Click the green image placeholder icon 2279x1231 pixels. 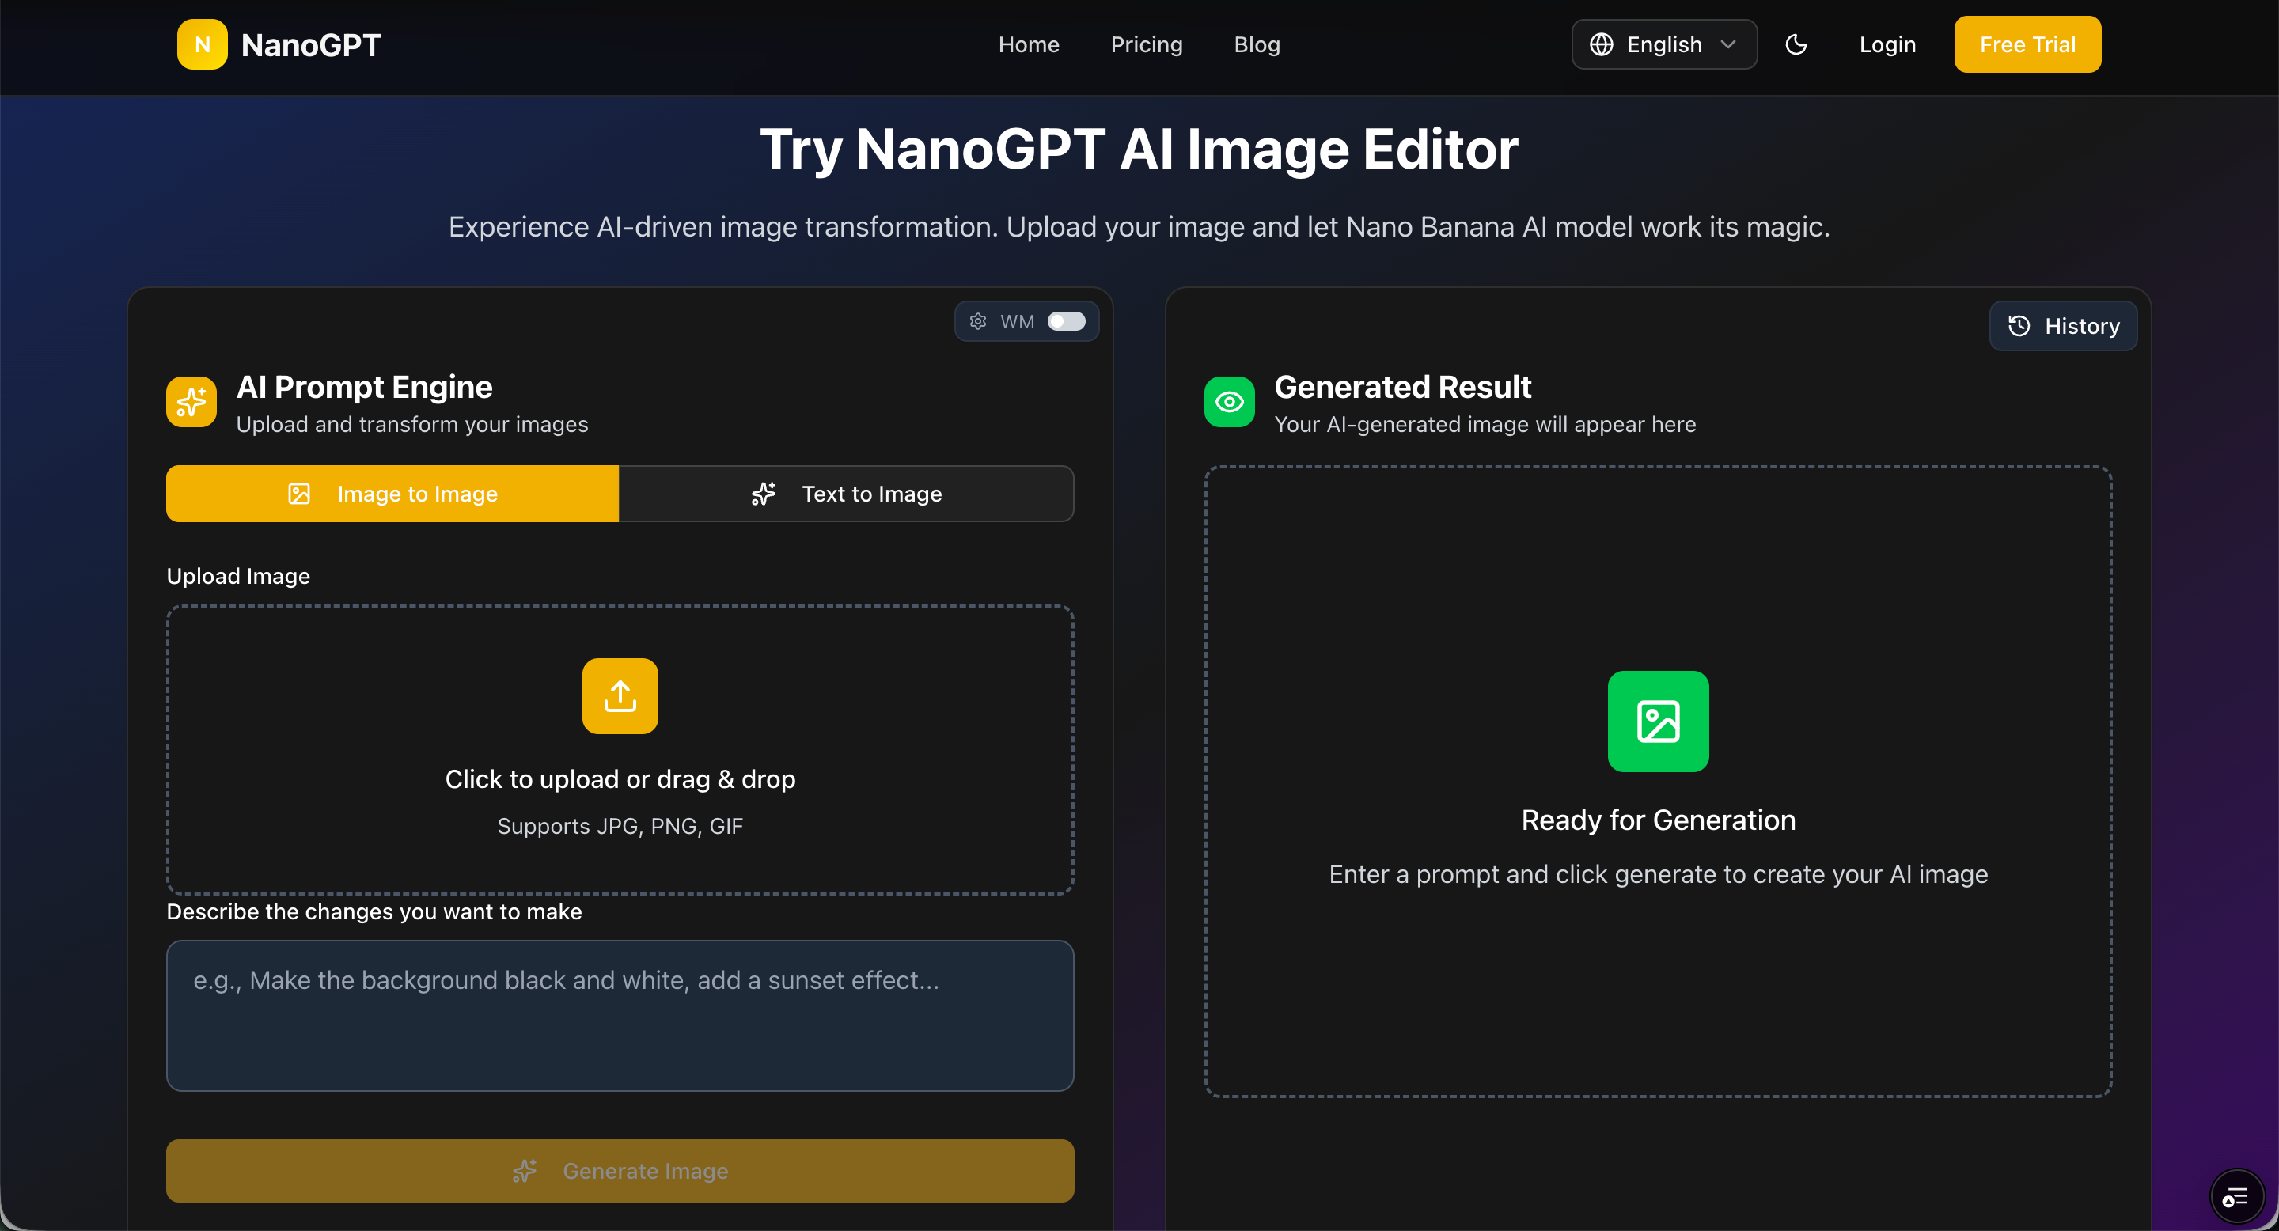point(1658,722)
